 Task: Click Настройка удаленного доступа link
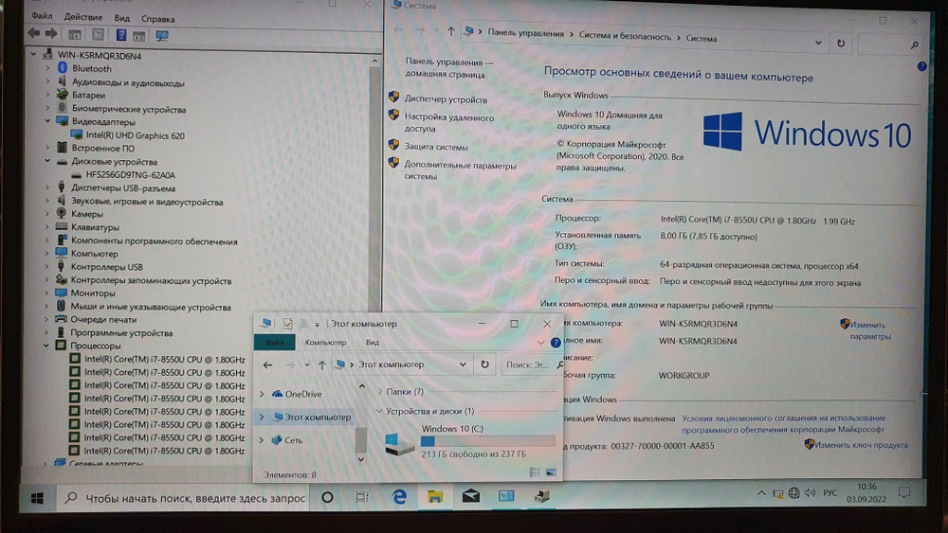(448, 123)
